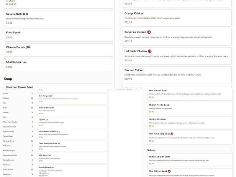
Task: Open the Wor Wonton Soup item
Action: point(190,94)
